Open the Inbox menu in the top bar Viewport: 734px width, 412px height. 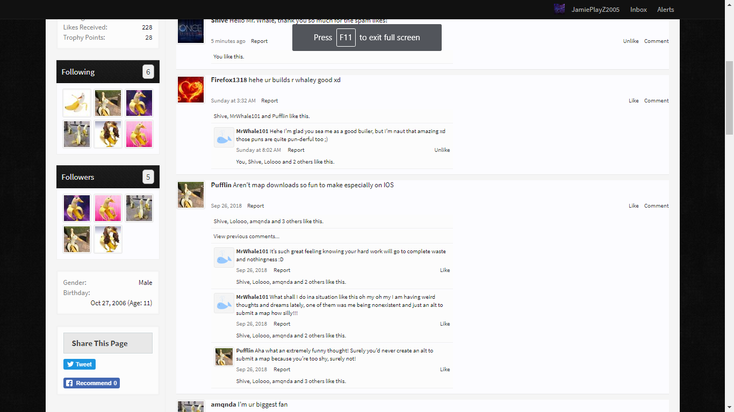638,10
